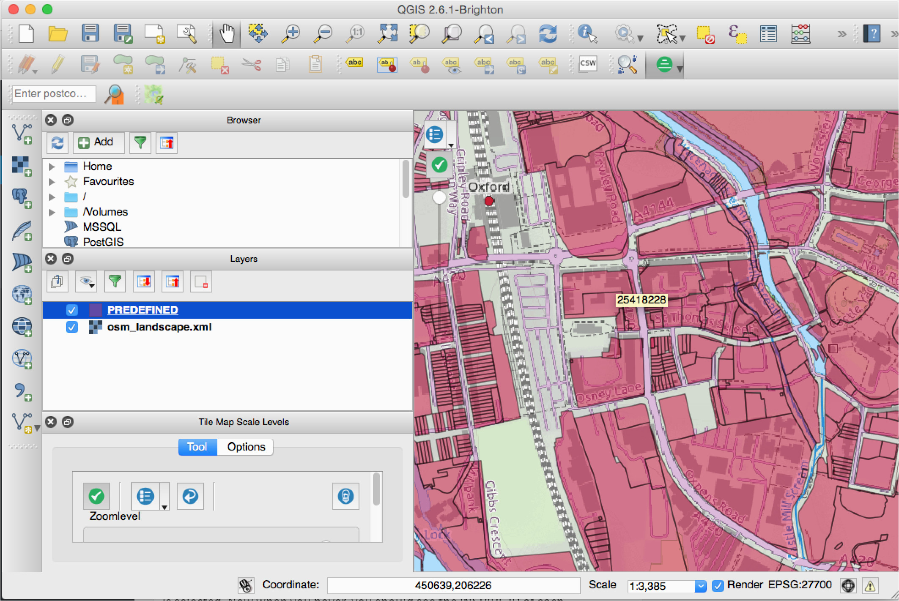Select the Zoom In magnifier tool
This screenshot has width=899, height=601.
tap(291, 33)
